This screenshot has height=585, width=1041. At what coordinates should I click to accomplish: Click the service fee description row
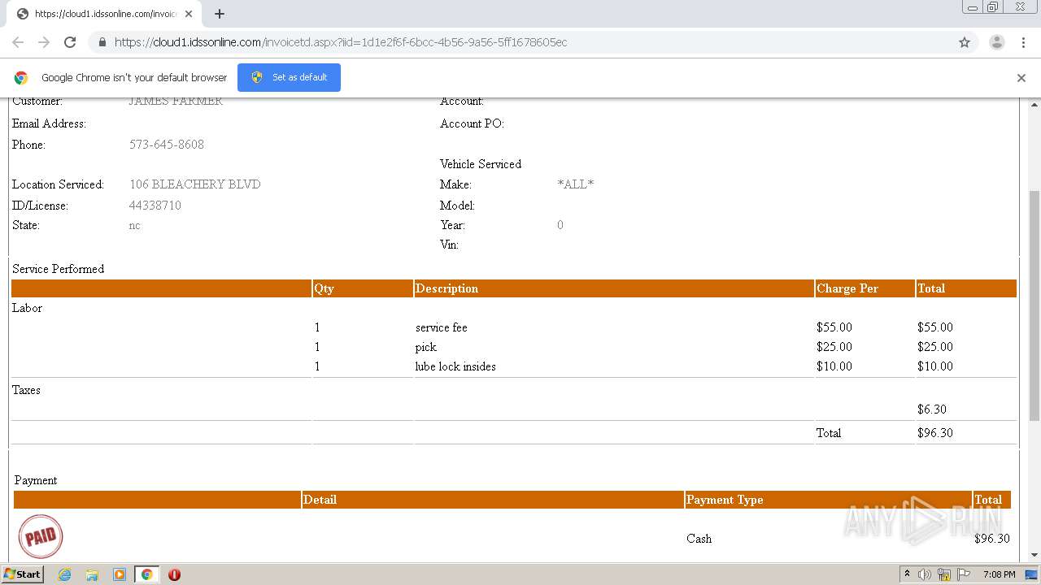[x=442, y=327]
